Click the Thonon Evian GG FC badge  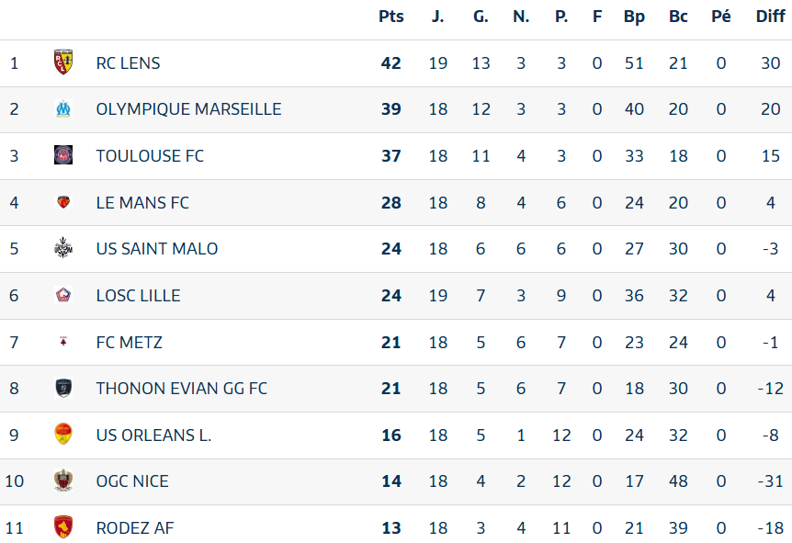point(63,388)
